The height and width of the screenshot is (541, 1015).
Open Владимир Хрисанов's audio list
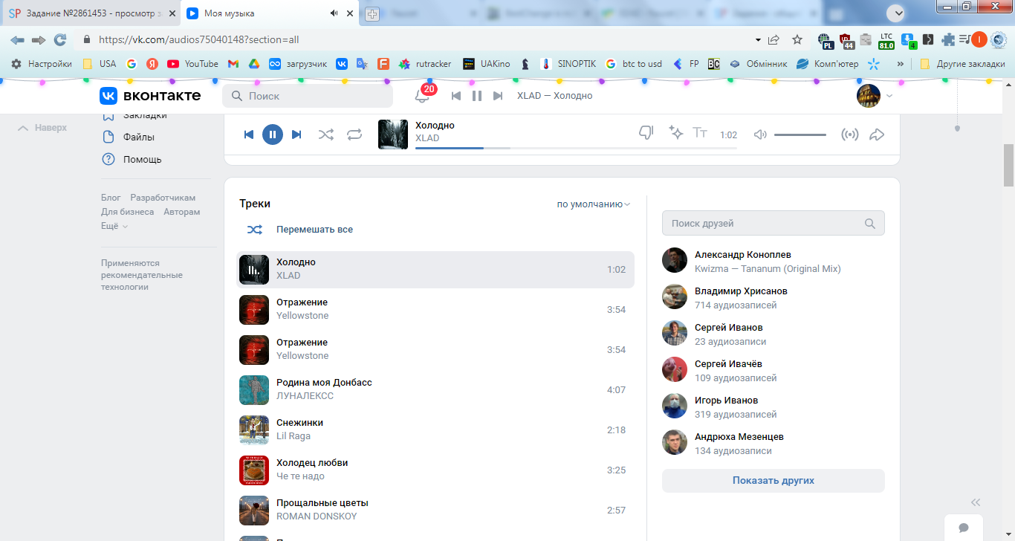coord(774,297)
